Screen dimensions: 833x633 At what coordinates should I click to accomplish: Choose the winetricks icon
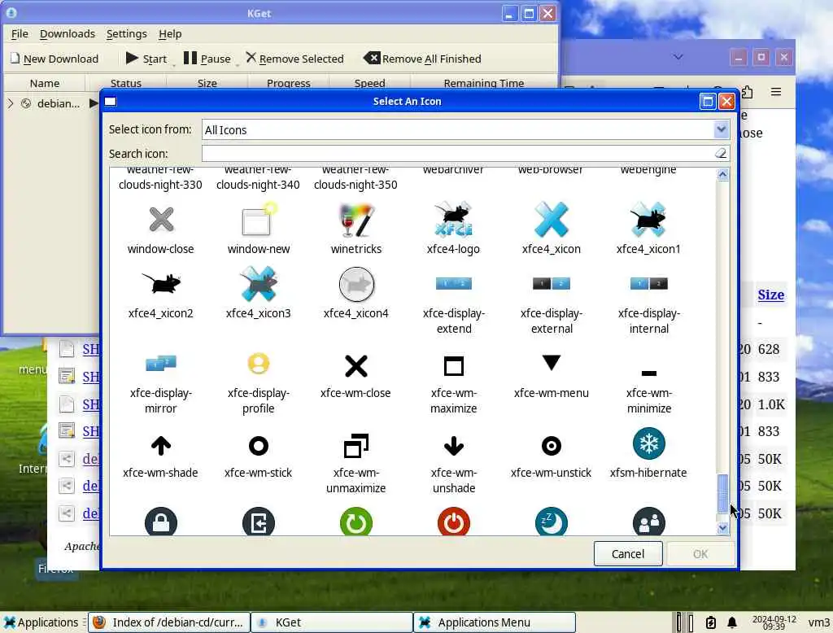[356, 220]
